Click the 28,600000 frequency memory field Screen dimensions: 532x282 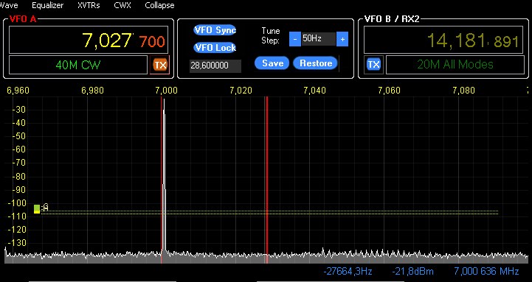(x=215, y=66)
